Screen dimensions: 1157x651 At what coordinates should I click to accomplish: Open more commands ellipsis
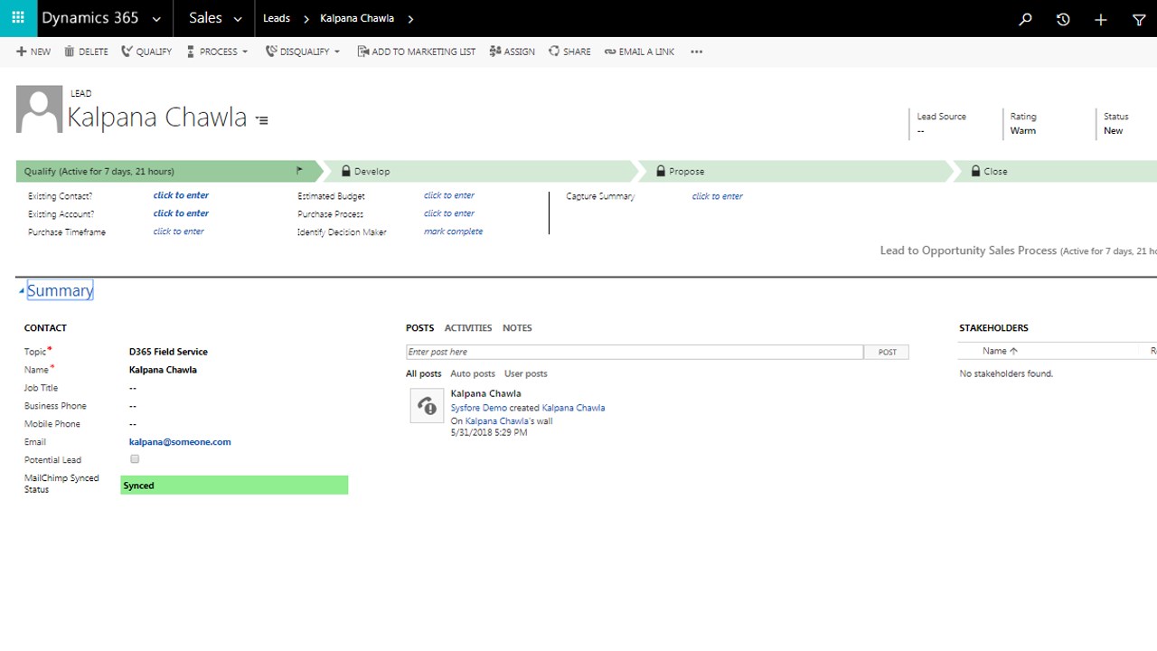tap(696, 52)
